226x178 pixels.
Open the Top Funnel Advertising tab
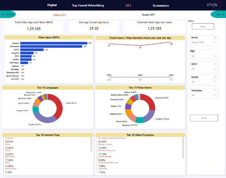[88, 6]
